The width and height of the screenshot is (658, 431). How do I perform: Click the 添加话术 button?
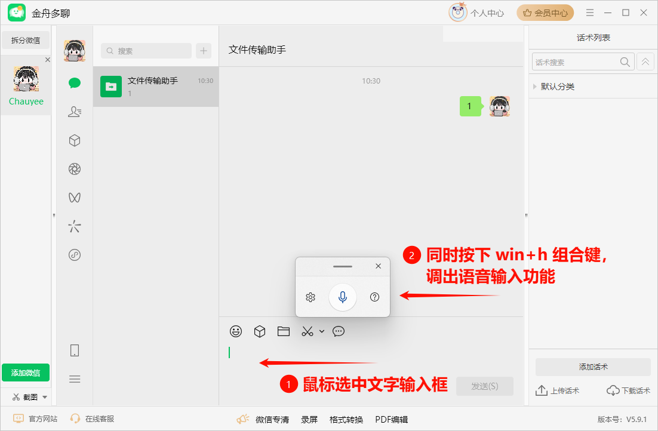(x=593, y=367)
